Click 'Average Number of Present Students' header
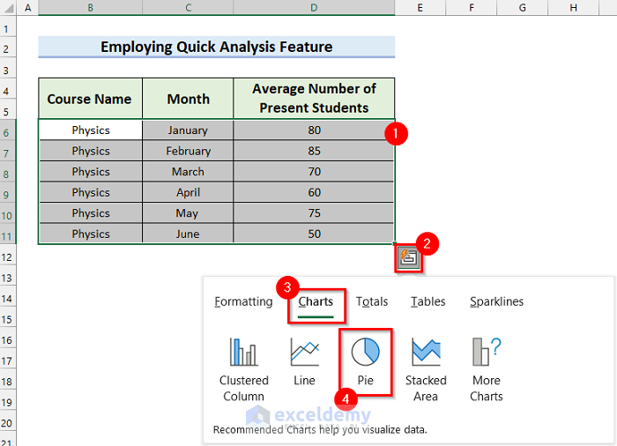 [314, 99]
